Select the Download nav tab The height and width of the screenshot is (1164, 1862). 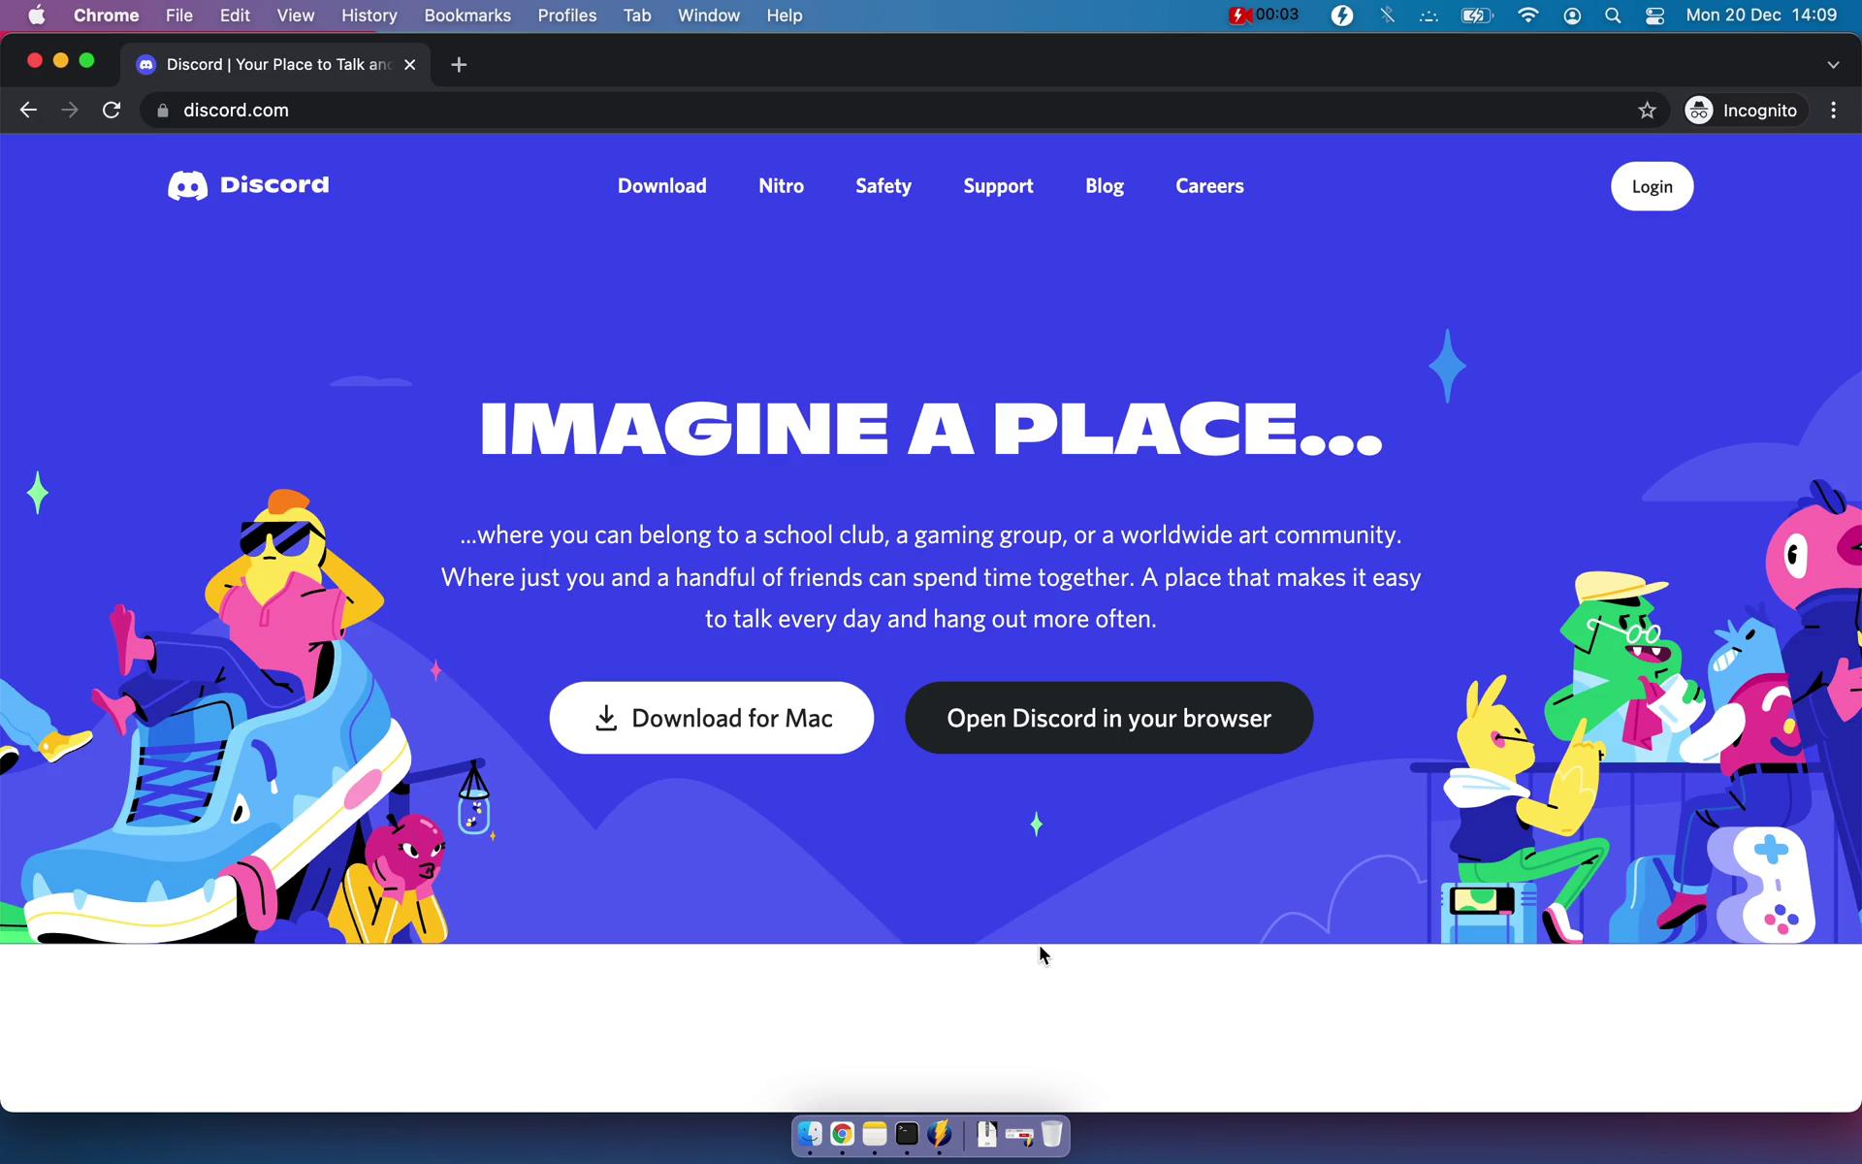coord(660,185)
